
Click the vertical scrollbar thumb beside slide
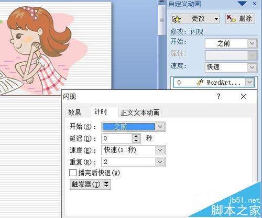pos(162,20)
